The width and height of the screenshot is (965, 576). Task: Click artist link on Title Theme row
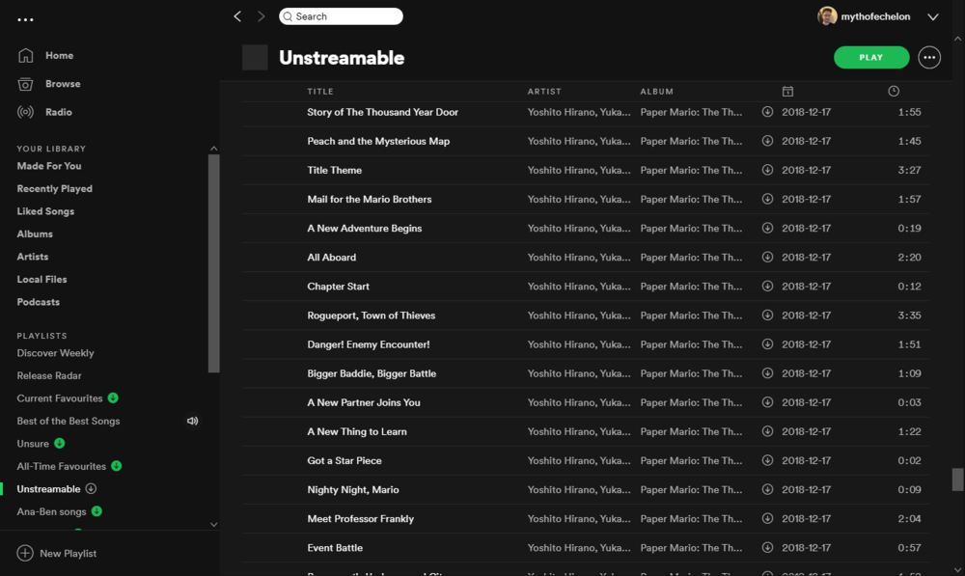578,170
